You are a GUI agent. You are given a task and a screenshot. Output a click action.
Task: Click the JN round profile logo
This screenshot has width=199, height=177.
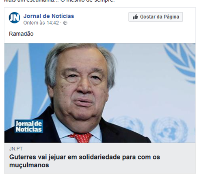(x=15, y=18)
